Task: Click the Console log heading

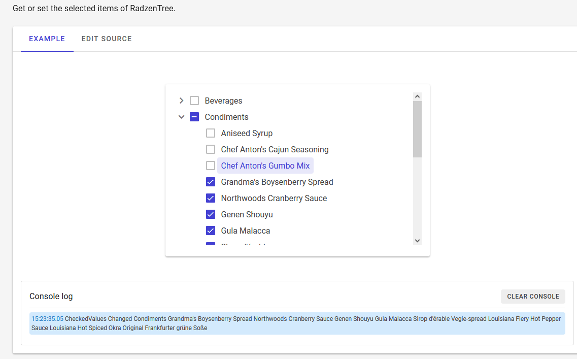Action: [x=51, y=296]
